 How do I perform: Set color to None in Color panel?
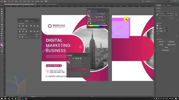click(x=88, y=23)
